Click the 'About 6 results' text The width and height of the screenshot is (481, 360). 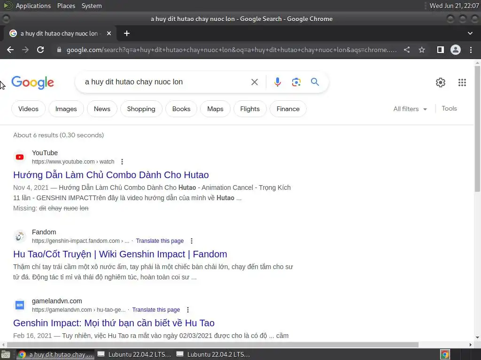[x=59, y=135]
